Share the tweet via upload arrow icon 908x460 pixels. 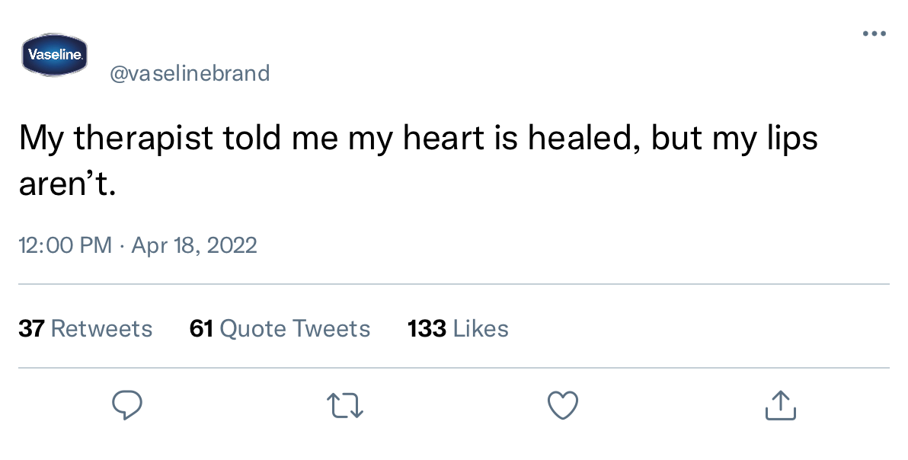781,405
